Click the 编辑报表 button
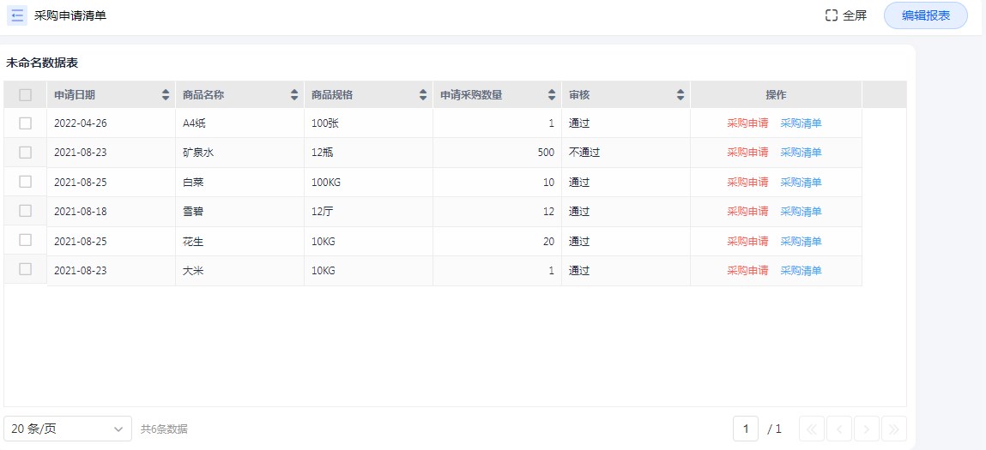 [925, 15]
